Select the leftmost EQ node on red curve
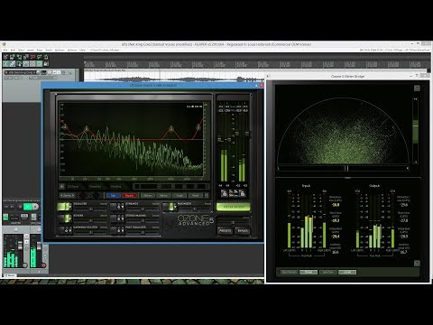Viewport: 433px width, 325px height. [x=64, y=126]
